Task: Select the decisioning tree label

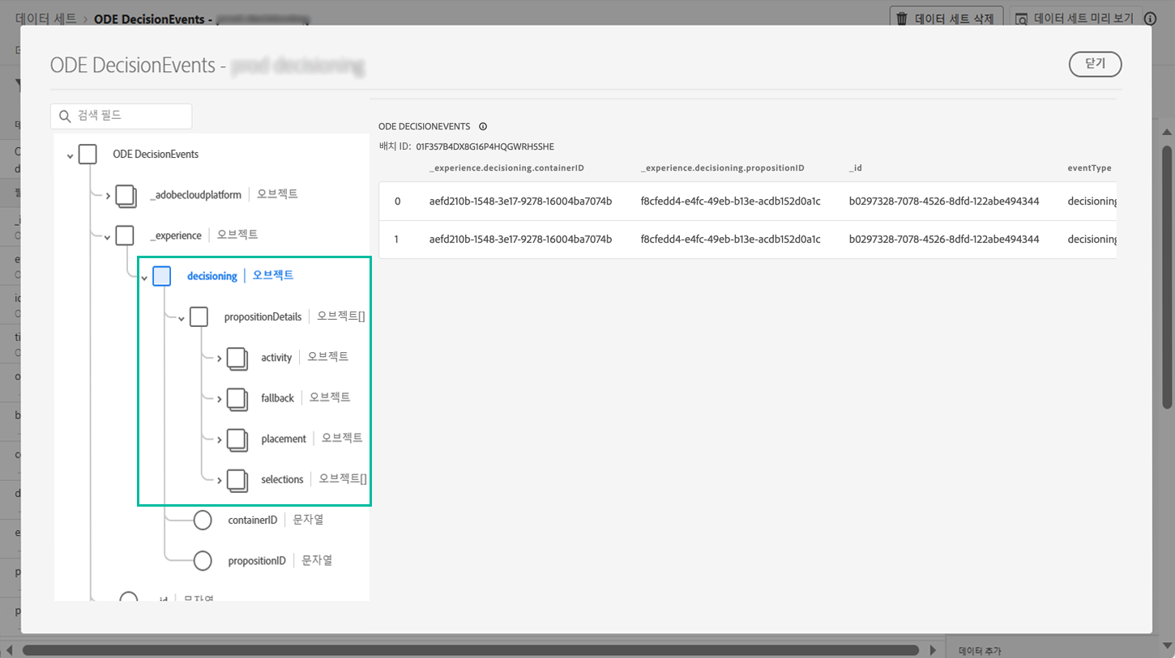Action: [x=212, y=276]
